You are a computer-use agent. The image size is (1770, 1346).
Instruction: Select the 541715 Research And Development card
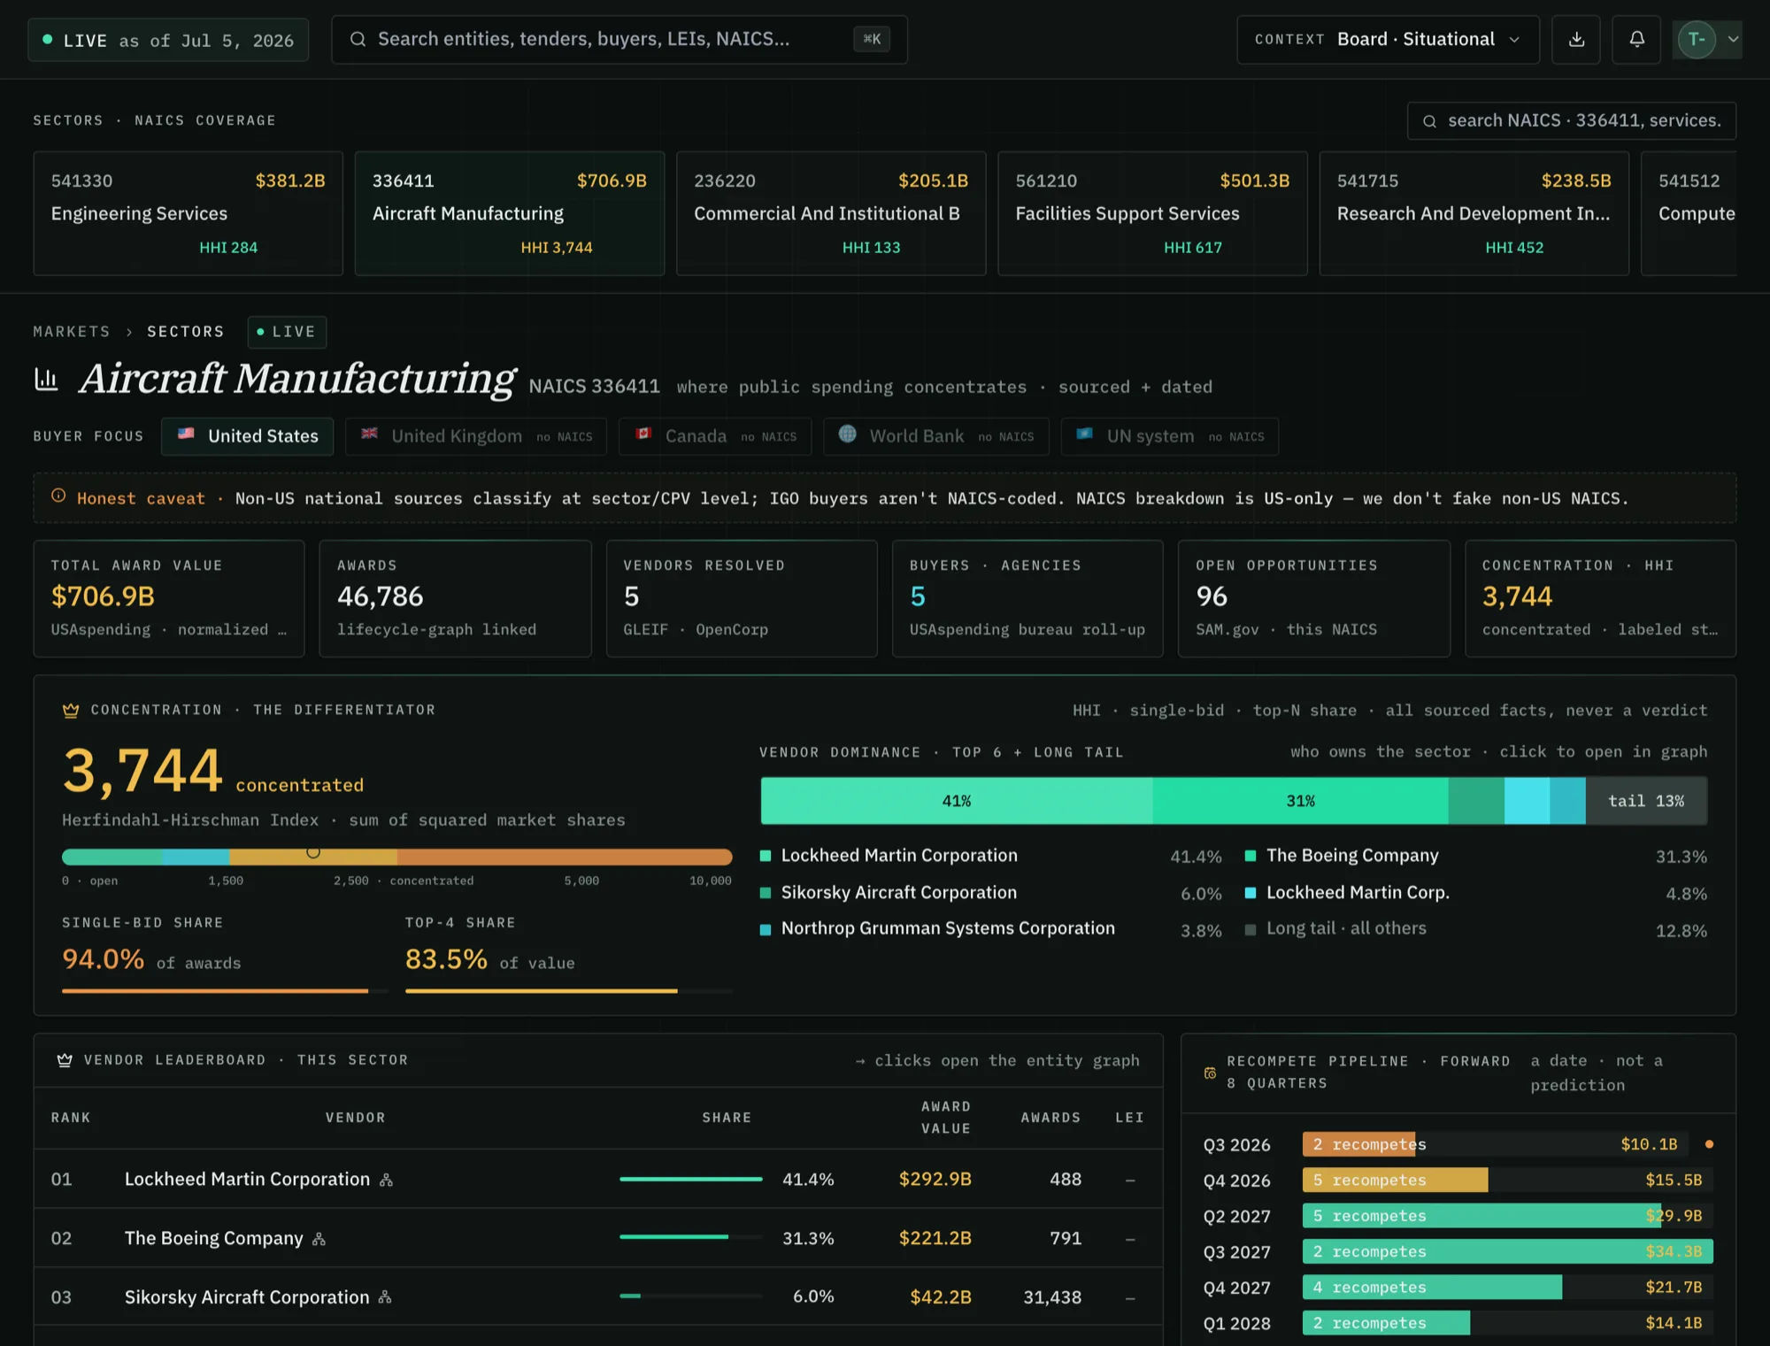coord(1474,213)
